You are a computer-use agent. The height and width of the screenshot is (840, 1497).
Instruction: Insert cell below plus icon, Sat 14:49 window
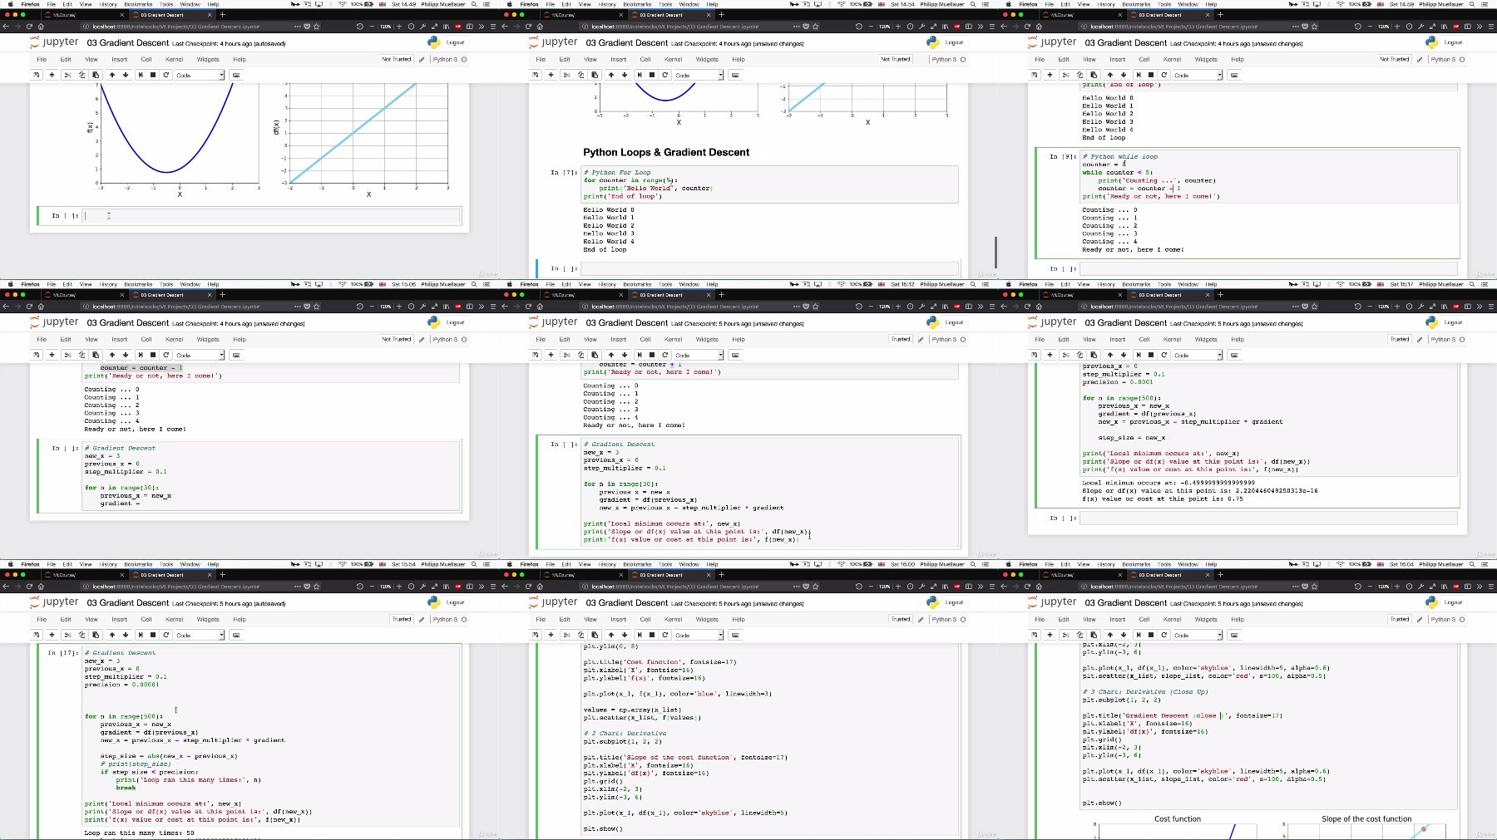[x=52, y=75]
